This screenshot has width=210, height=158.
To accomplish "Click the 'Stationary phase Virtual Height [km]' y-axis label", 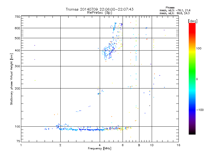I will click(12, 79).
